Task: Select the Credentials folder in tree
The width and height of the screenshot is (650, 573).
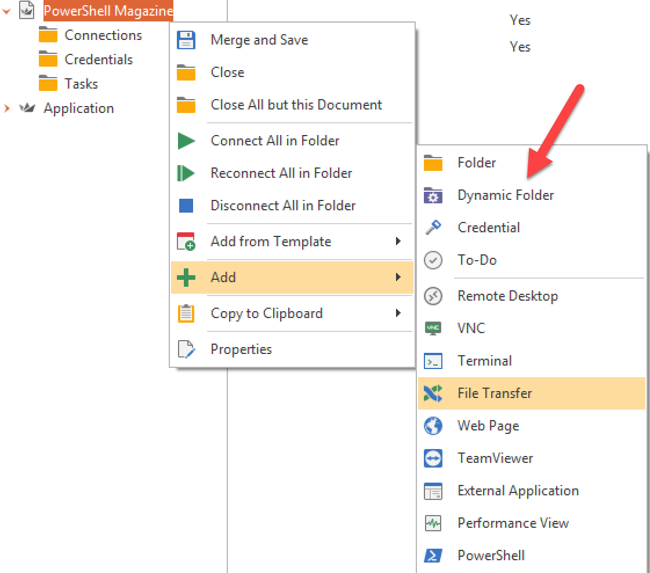Action: coord(98,60)
